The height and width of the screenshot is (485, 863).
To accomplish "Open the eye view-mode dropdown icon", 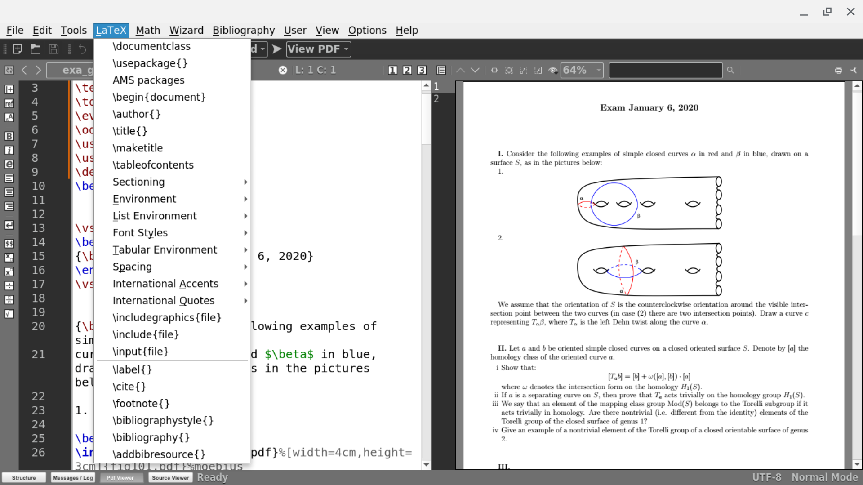I will [553, 70].
